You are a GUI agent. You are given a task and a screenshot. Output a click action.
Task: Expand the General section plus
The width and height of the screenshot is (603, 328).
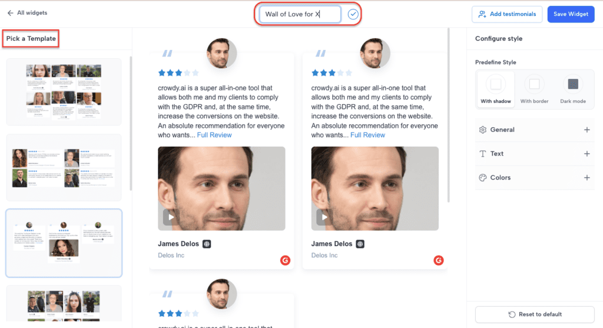[587, 130]
